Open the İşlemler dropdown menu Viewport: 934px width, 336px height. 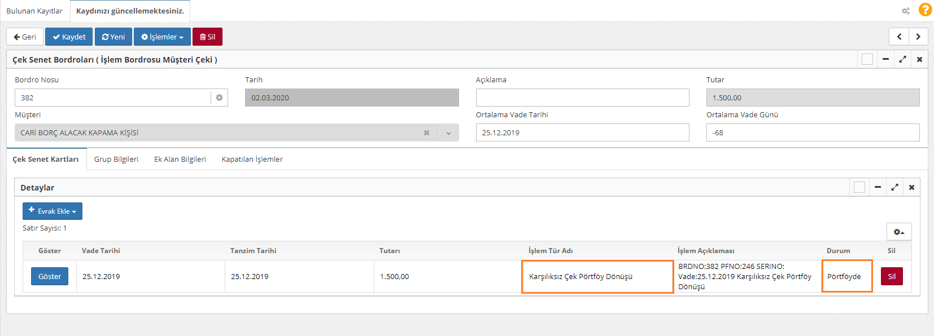(162, 37)
